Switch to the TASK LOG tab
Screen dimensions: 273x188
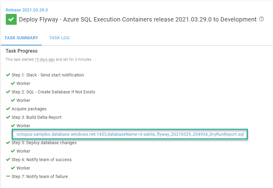59,38
